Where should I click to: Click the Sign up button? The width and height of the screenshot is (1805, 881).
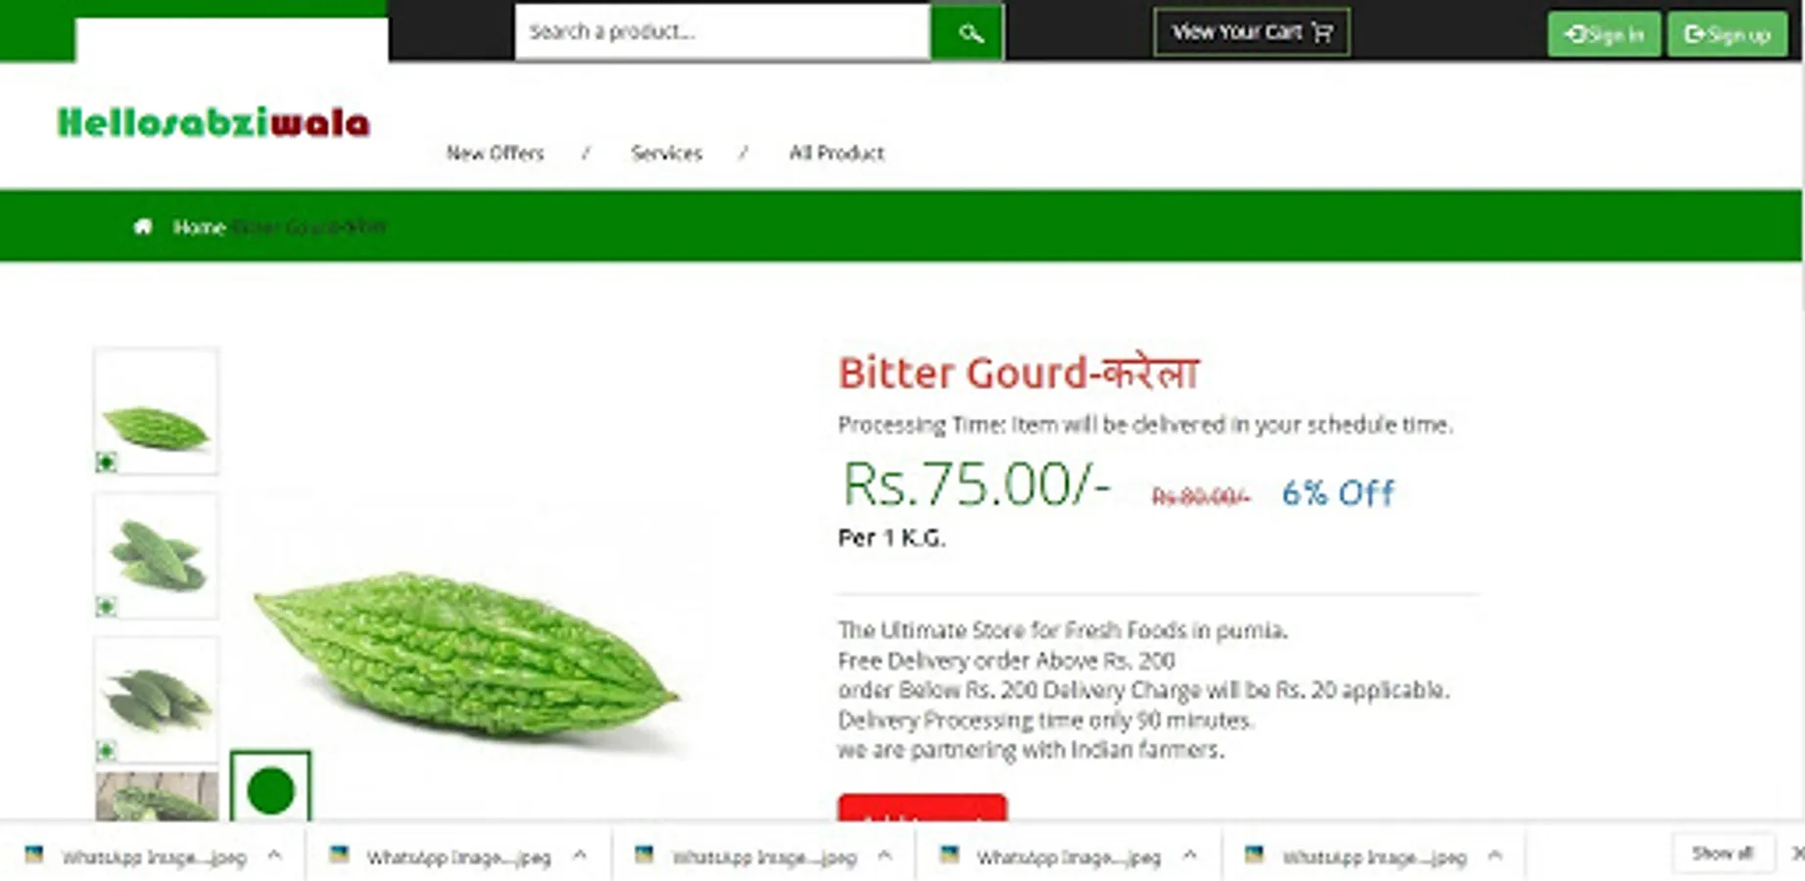(1727, 34)
